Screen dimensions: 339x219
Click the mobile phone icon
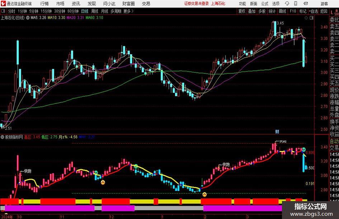296,4
